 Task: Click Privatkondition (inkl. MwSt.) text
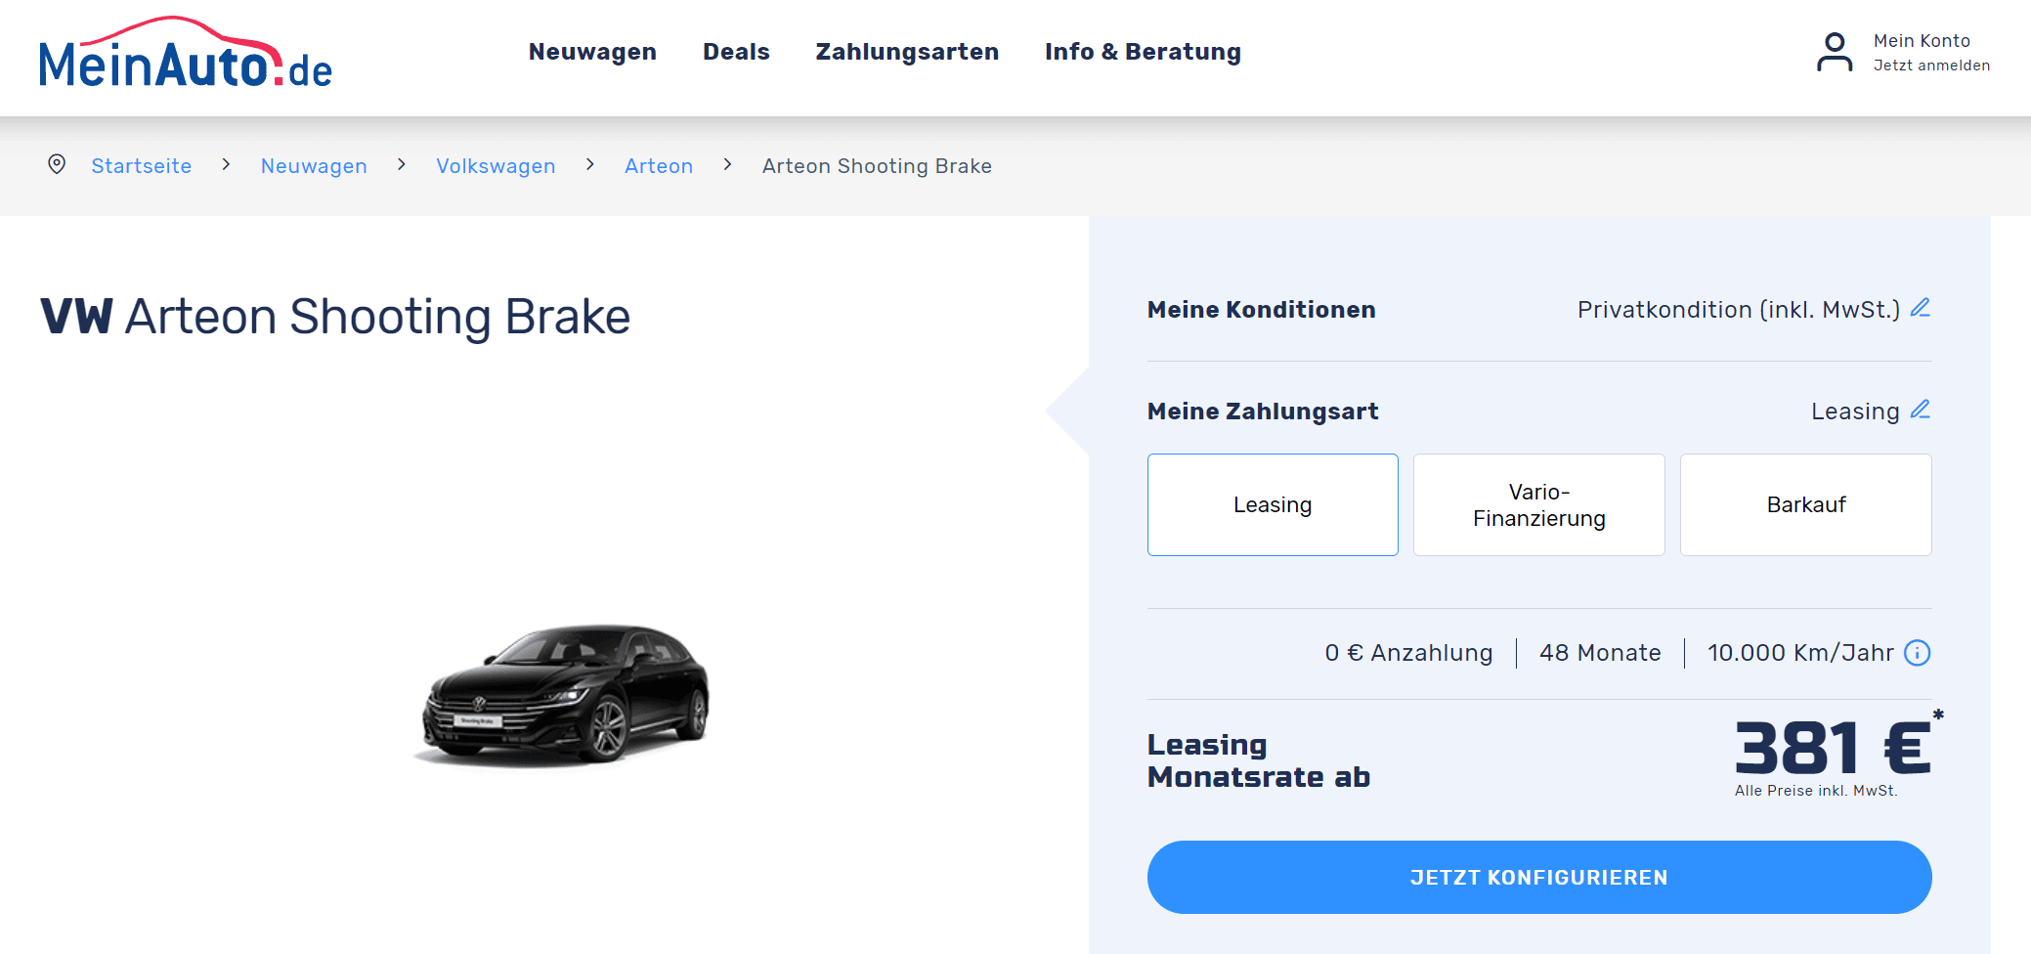coord(1739,310)
